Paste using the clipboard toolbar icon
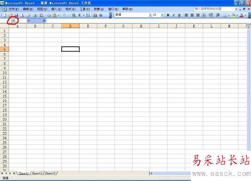This screenshot has height=181, width=251. [x=54, y=15]
